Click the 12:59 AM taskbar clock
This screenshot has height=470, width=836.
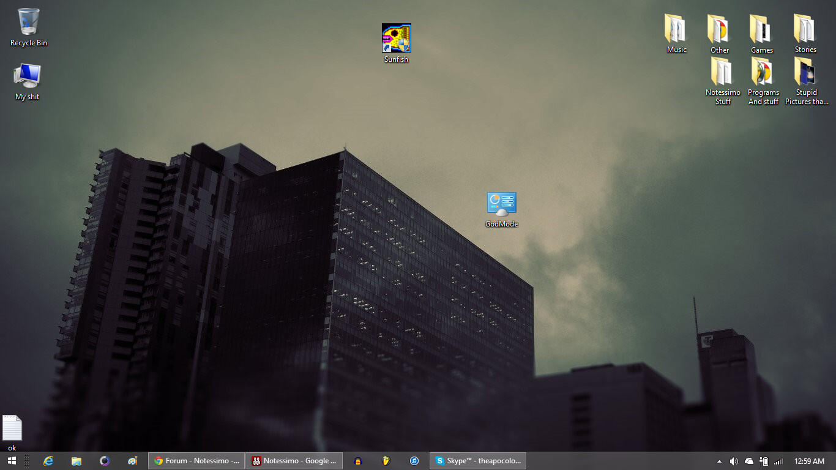[809, 461]
